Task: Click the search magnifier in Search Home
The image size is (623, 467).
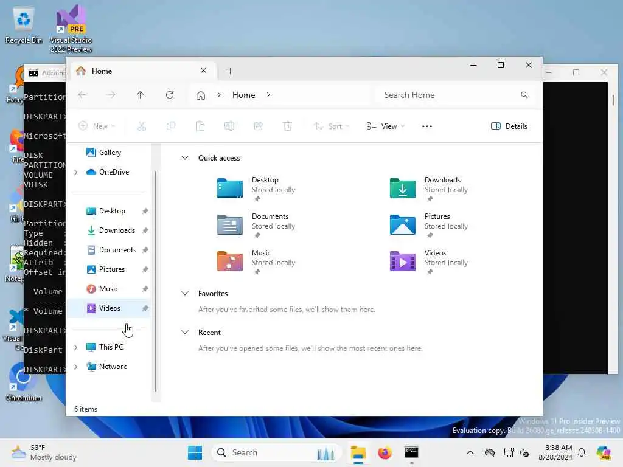Action: click(x=524, y=95)
